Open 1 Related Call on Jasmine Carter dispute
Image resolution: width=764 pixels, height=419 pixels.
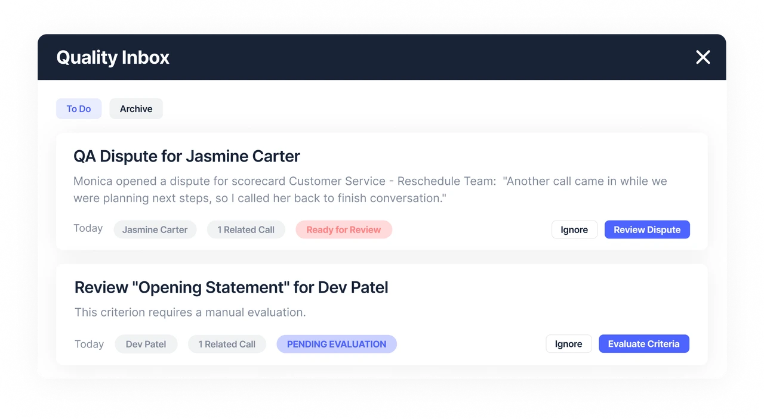[246, 229]
